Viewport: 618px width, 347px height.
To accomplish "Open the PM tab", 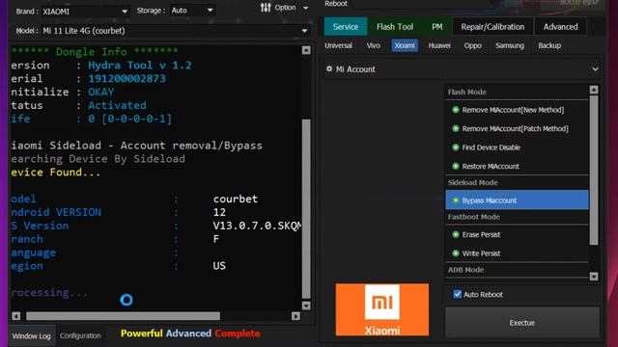I will point(436,27).
